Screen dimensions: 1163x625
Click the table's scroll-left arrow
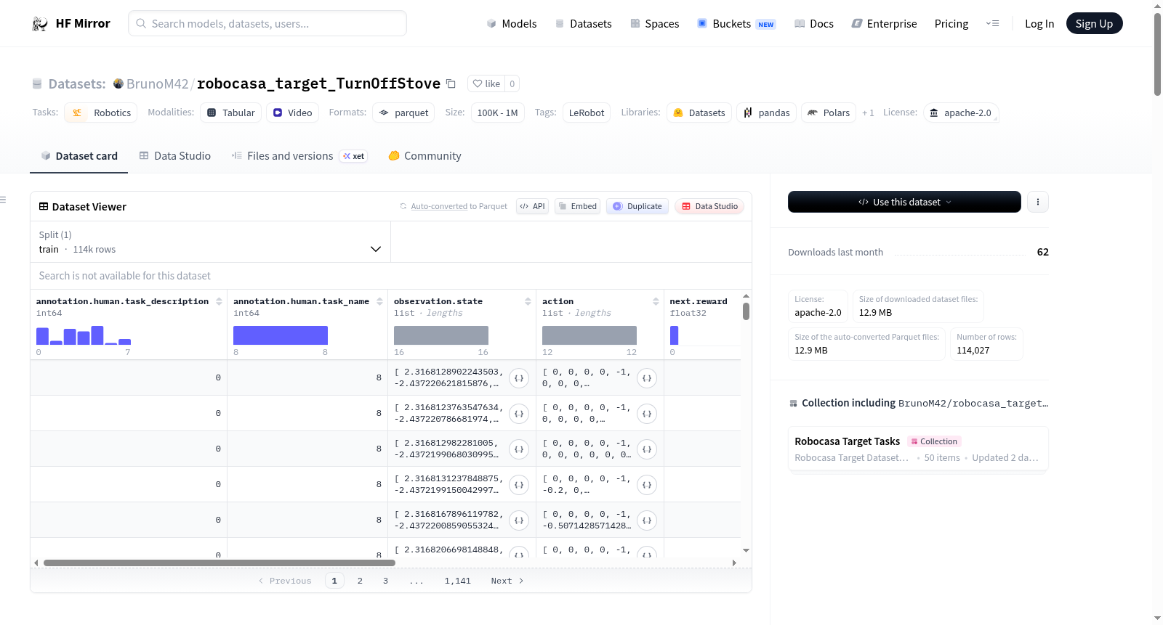coord(36,563)
